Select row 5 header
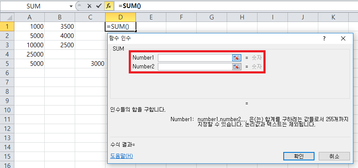 click(x=7, y=64)
